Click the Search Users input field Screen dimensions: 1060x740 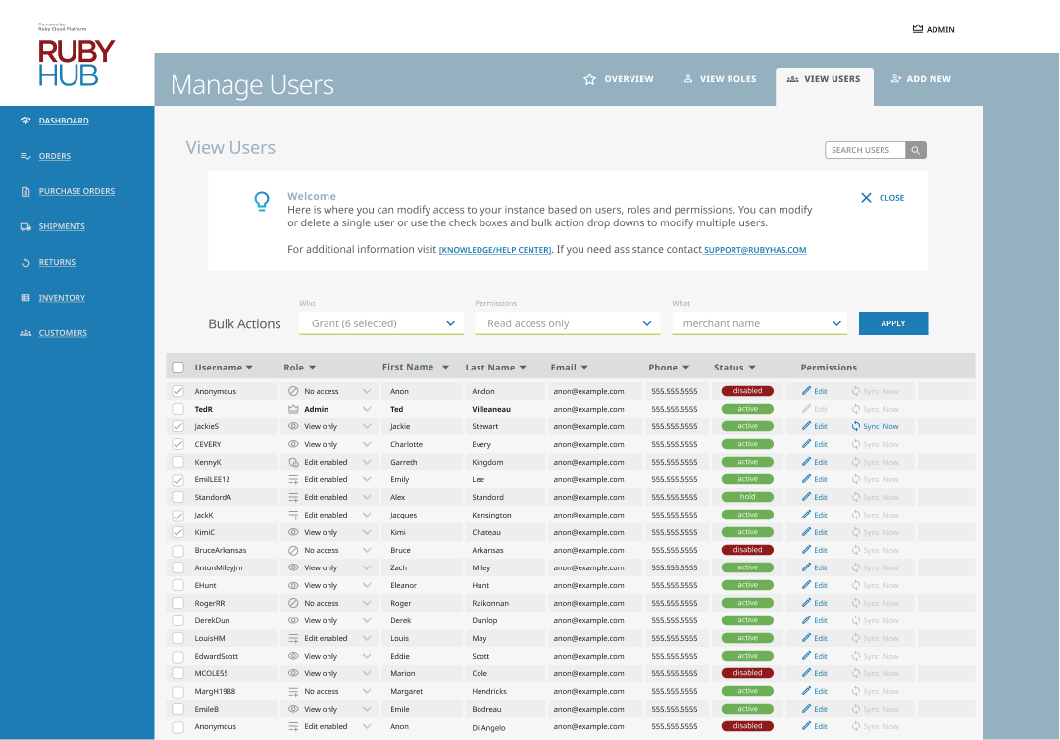click(x=865, y=150)
